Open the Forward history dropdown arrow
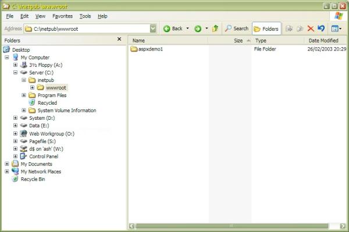The height and width of the screenshot is (232, 349). [206, 28]
